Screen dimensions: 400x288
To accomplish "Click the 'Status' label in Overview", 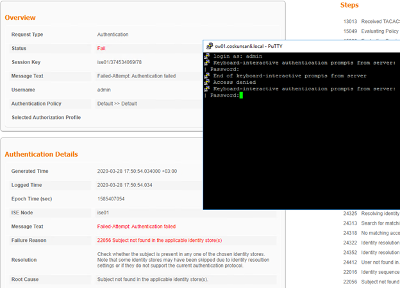I will tap(19, 48).
